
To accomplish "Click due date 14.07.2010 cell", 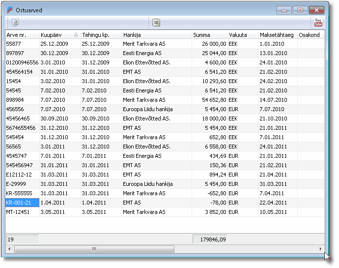I will coord(278,100).
